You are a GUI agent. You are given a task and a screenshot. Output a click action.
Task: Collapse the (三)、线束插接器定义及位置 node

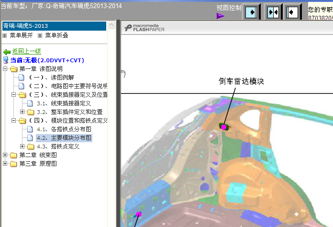click(13, 95)
